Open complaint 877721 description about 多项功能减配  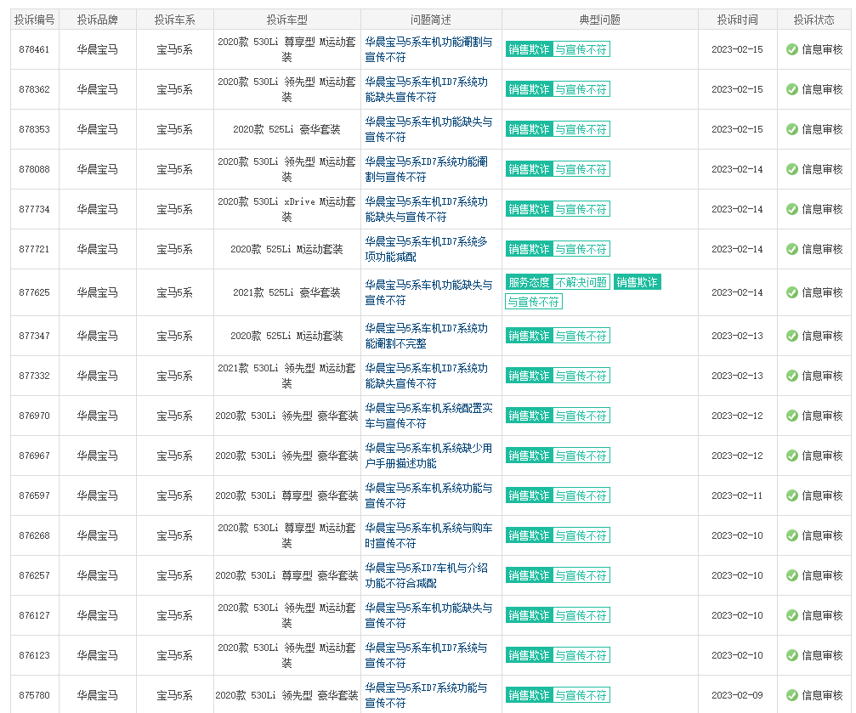coord(427,249)
